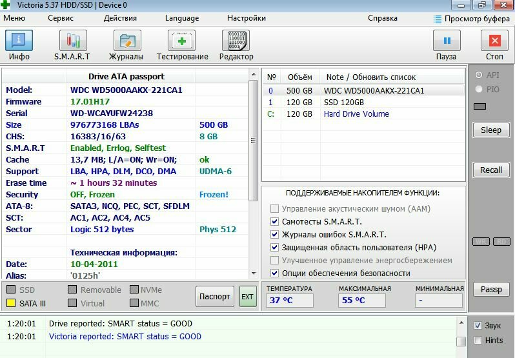Toggle Опции обеспечения безопасности checkbox
The height and width of the screenshot is (358, 515).
click(274, 273)
